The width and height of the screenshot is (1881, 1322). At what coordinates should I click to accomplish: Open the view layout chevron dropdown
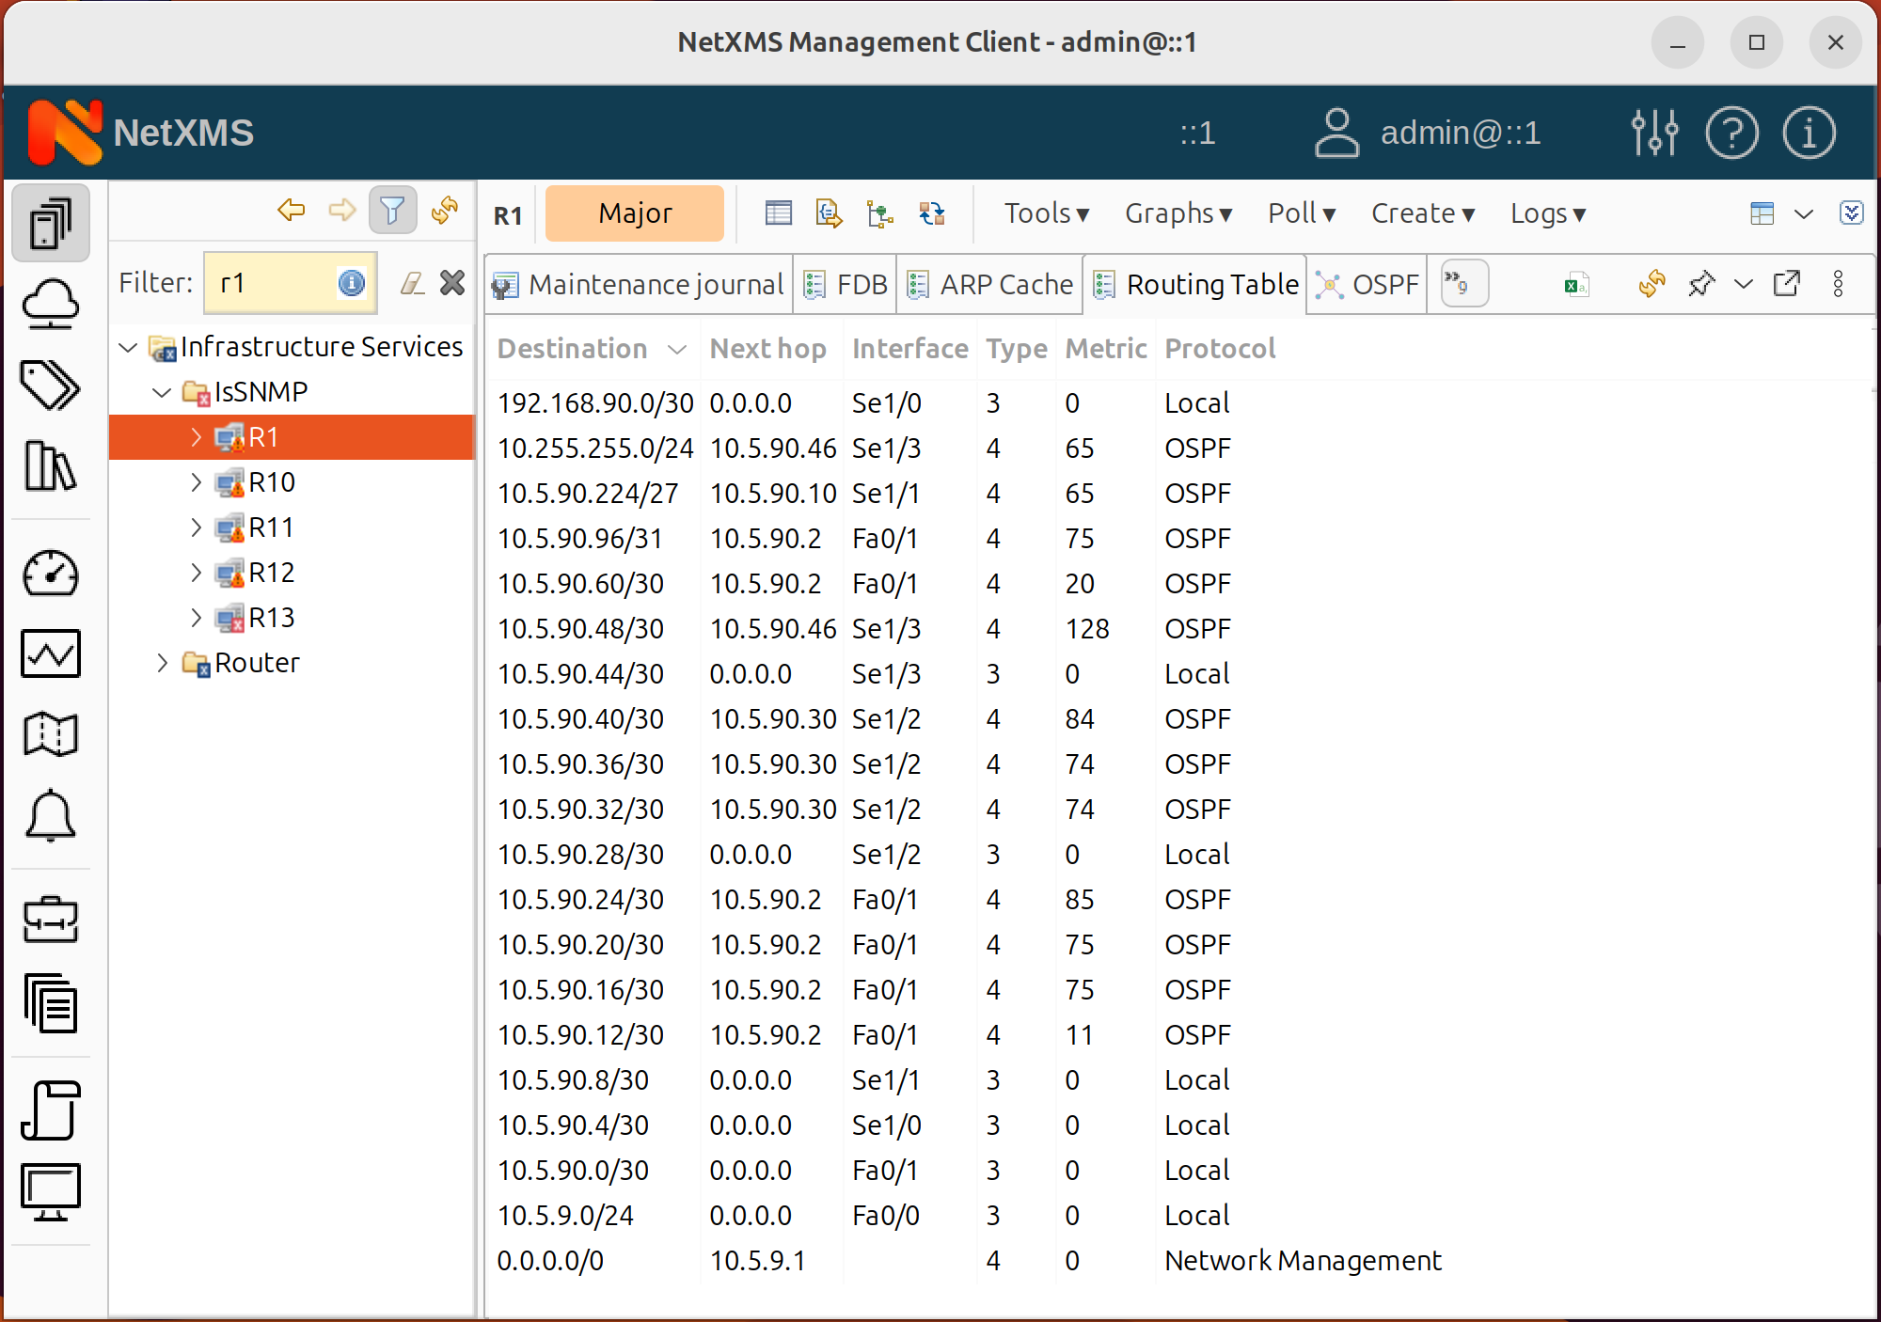(1804, 213)
